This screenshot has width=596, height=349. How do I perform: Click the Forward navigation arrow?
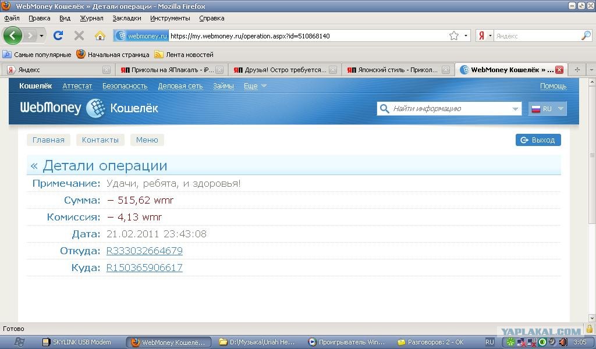tap(30, 35)
